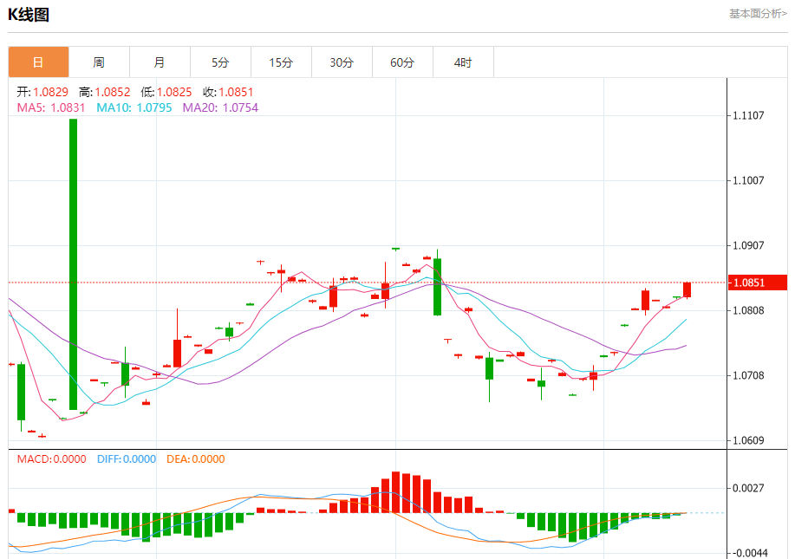Click the DEA:0.0000 indicator label
Screen dimensions: 795x559
pos(196,459)
